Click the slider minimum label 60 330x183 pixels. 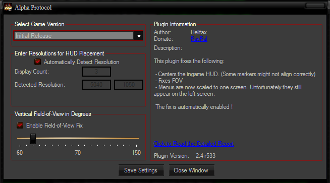point(20,152)
